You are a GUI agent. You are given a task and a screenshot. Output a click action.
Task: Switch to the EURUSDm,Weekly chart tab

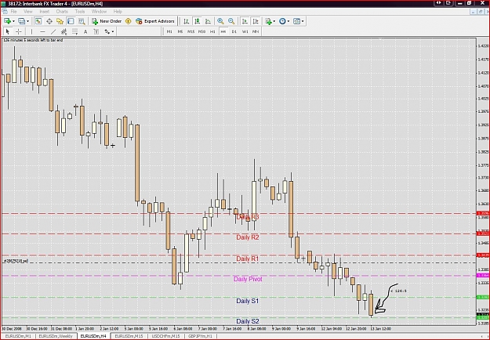point(56,336)
